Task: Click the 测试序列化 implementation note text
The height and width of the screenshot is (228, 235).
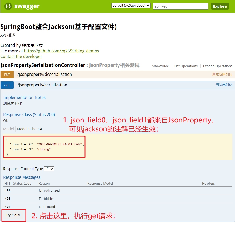Action: (13, 103)
